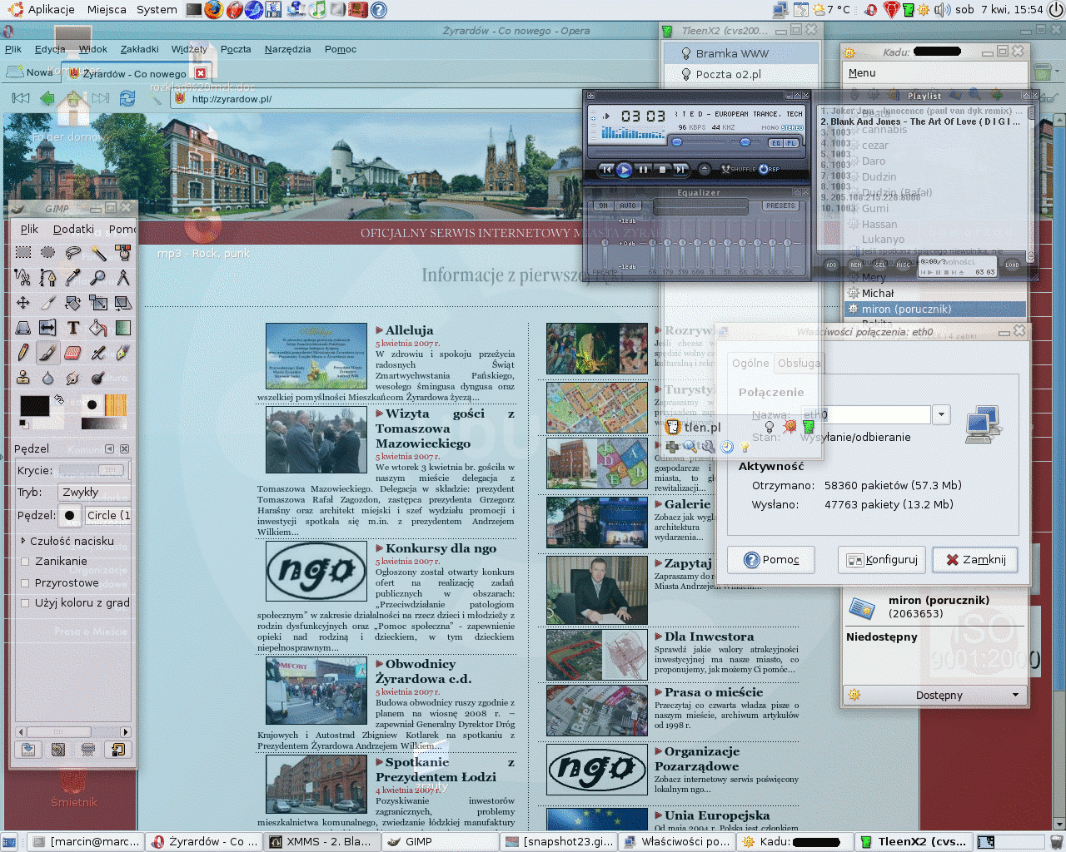Viewport: 1066px width, 852px height.
Task: Click Zamknij button in connection dialog
Action: pyautogui.click(x=975, y=560)
